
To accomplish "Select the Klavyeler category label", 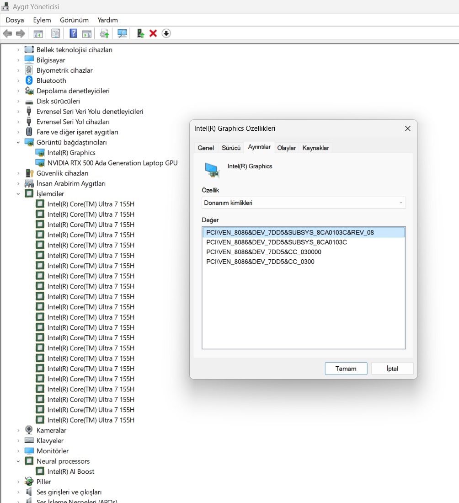I will point(50,441).
